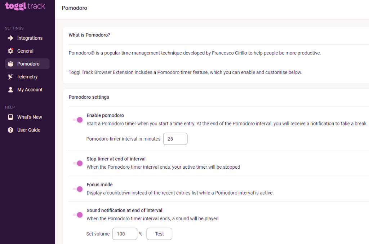Click the Integrations arrow icon
The image size is (369, 244).
coord(10,38)
